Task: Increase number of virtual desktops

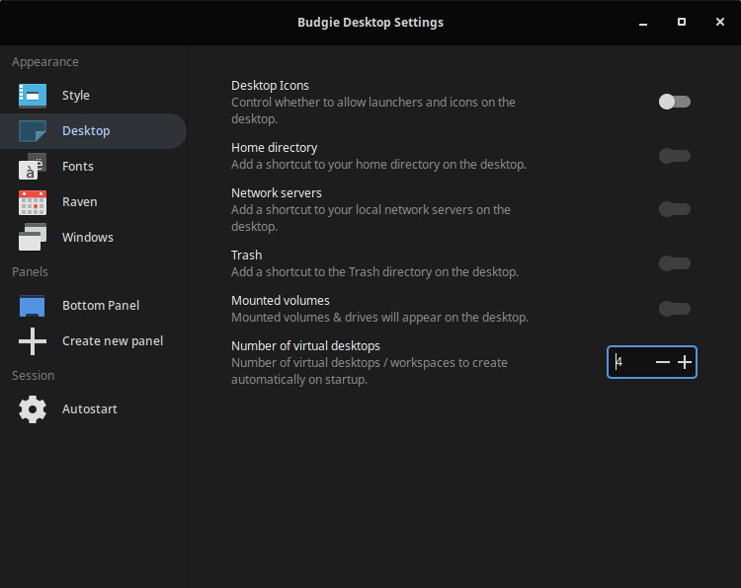Action: tap(685, 363)
